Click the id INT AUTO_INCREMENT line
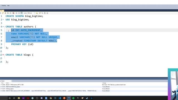 [26, 30]
